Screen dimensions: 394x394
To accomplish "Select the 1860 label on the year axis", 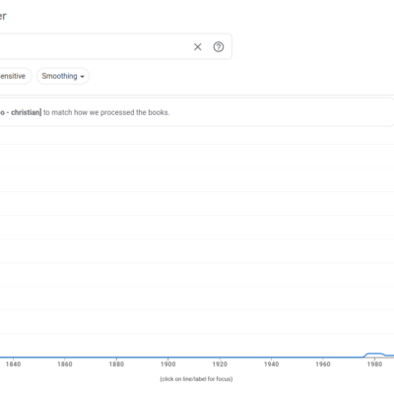I will point(65,364).
